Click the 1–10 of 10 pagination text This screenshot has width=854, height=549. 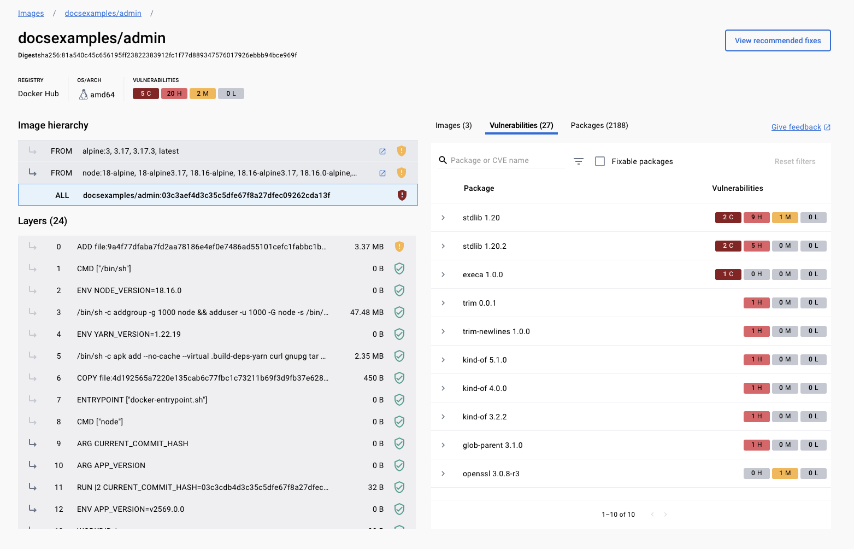pyautogui.click(x=619, y=515)
